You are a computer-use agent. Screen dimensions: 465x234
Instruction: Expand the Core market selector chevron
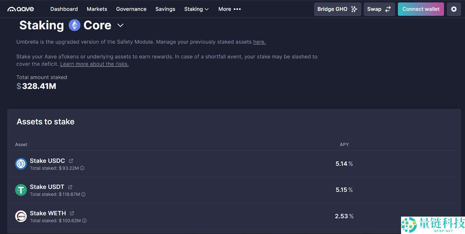pyautogui.click(x=120, y=26)
